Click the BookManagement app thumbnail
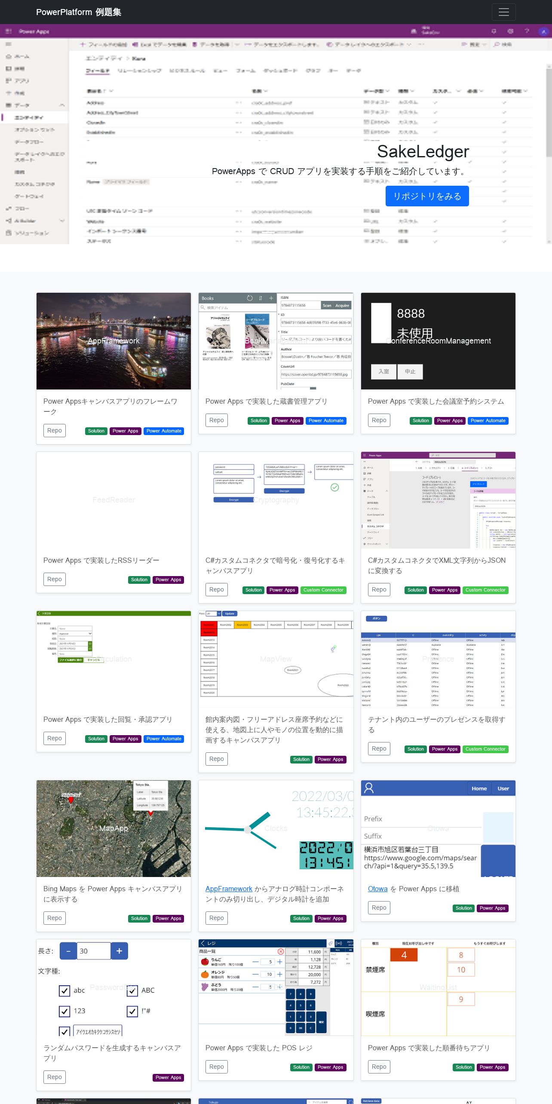552x1104 pixels. tap(276, 341)
